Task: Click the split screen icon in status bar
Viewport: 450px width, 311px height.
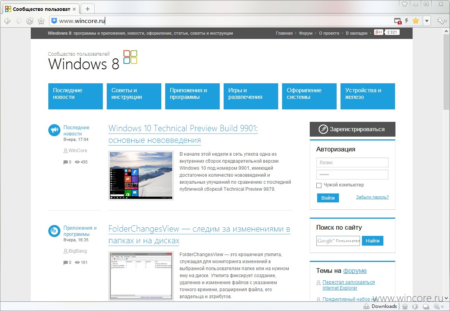Action: coord(426,306)
